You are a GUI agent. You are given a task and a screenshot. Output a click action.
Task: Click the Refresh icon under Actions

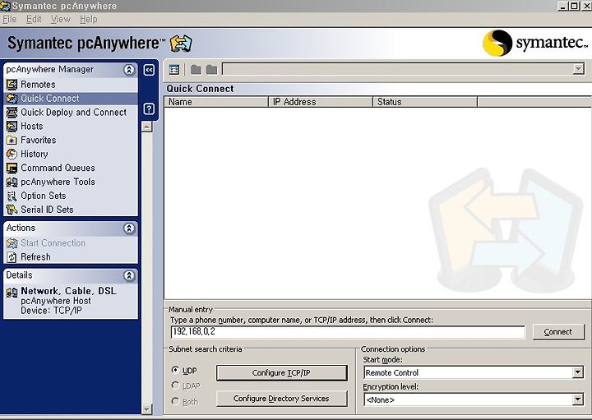tap(12, 257)
